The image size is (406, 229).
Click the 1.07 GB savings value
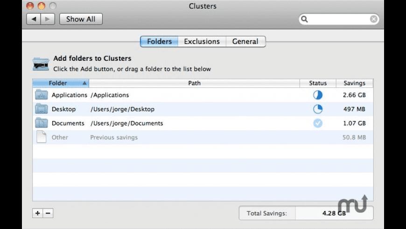354,123
